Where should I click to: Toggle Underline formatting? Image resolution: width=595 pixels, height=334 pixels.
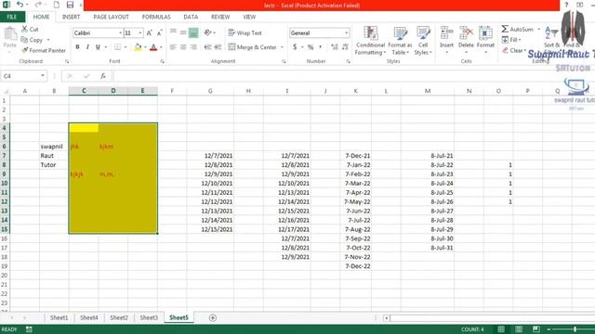tap(98, 47)
